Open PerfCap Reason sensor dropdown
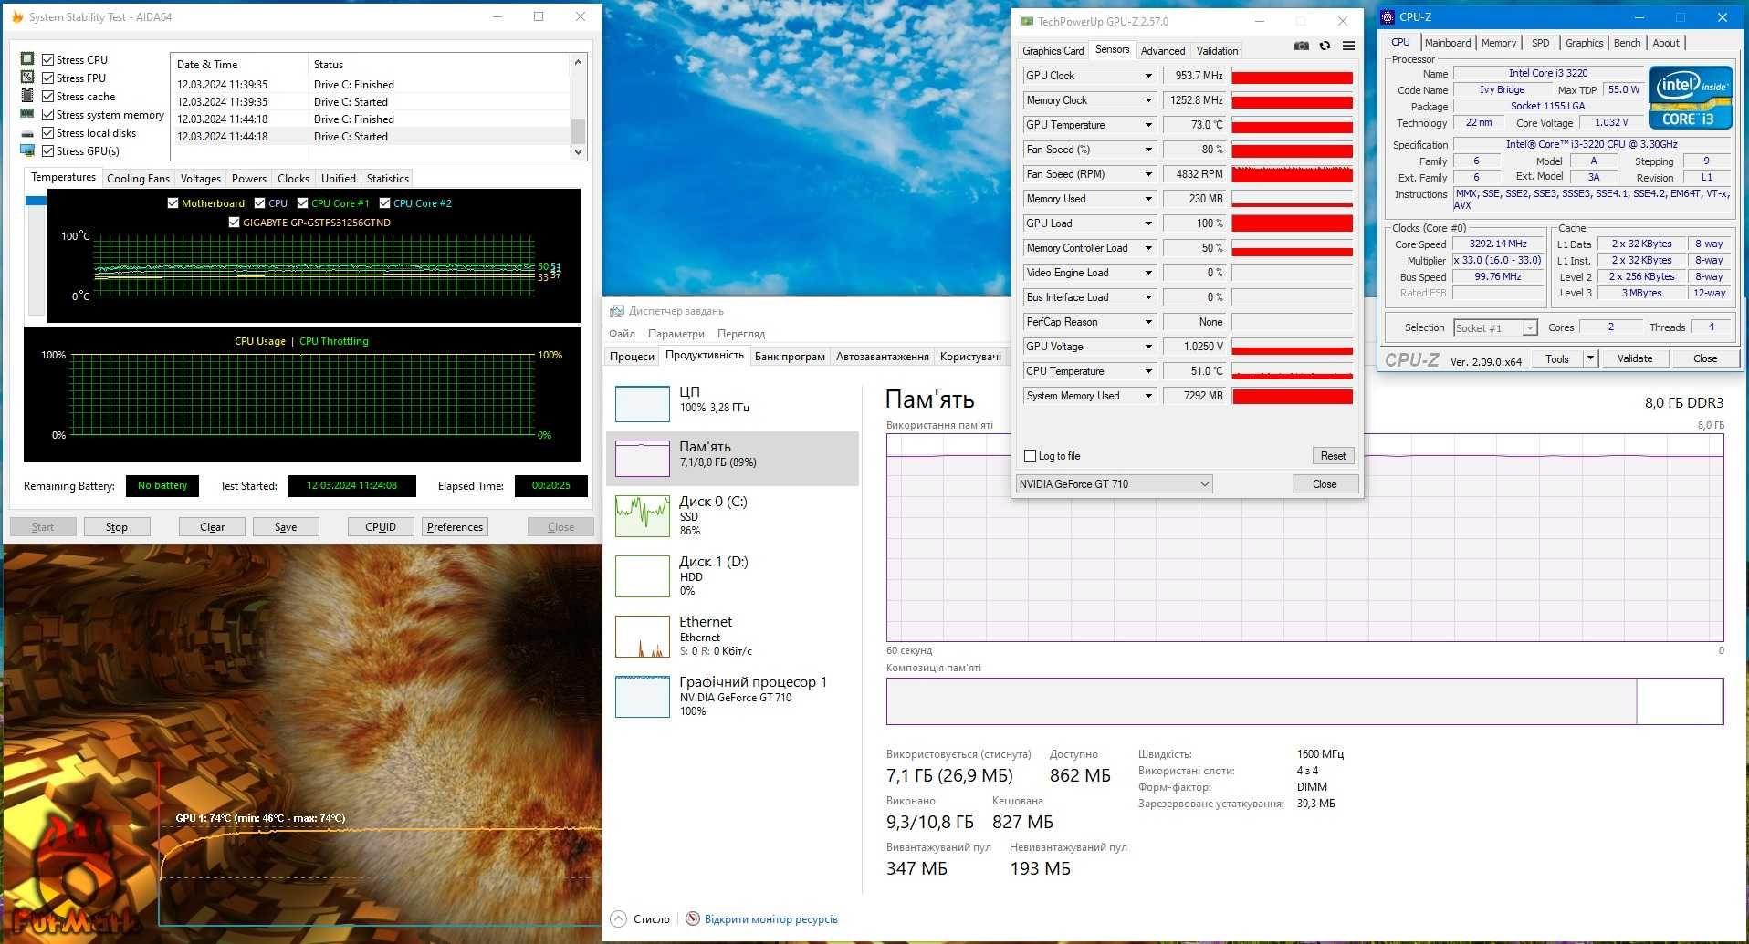 [1148, 322]
